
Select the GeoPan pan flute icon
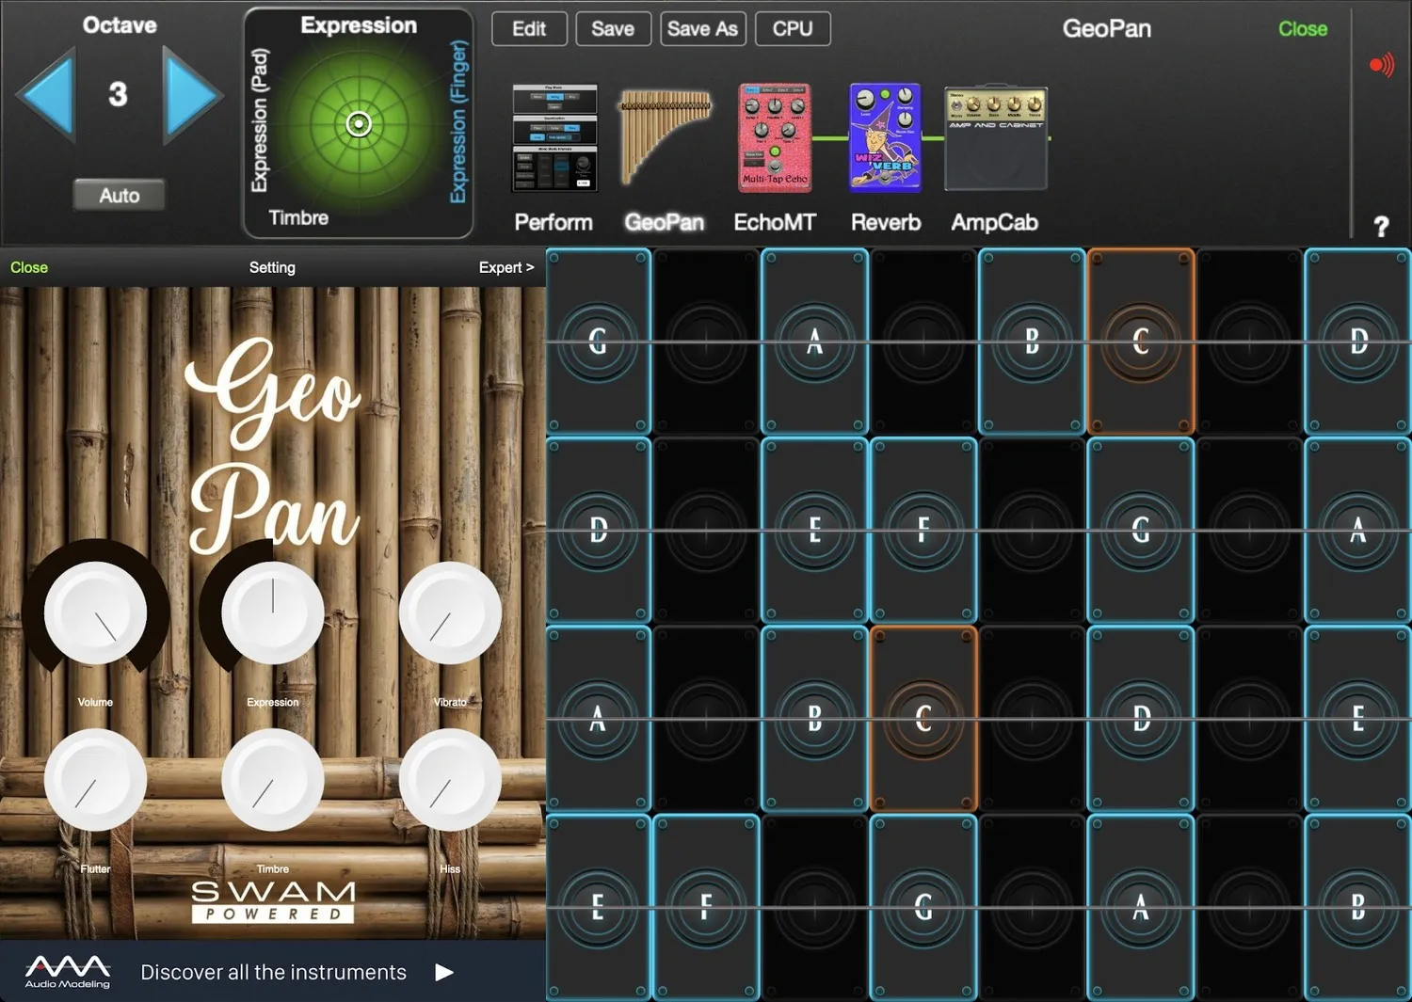tap(665, 137)
